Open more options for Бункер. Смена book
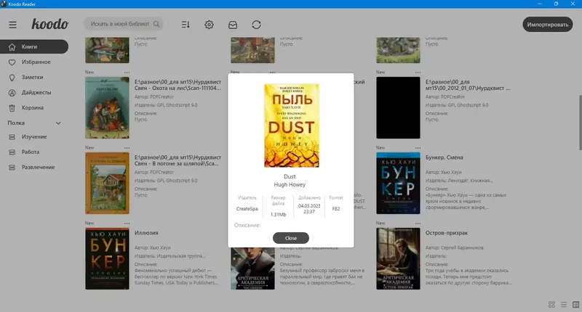 [x=418, y=148]
